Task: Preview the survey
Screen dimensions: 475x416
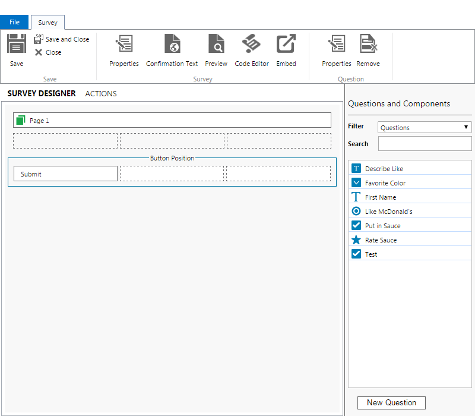Action: tap(216, 45)
